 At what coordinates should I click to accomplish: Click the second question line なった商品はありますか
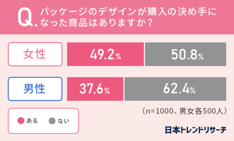point(96,23)
